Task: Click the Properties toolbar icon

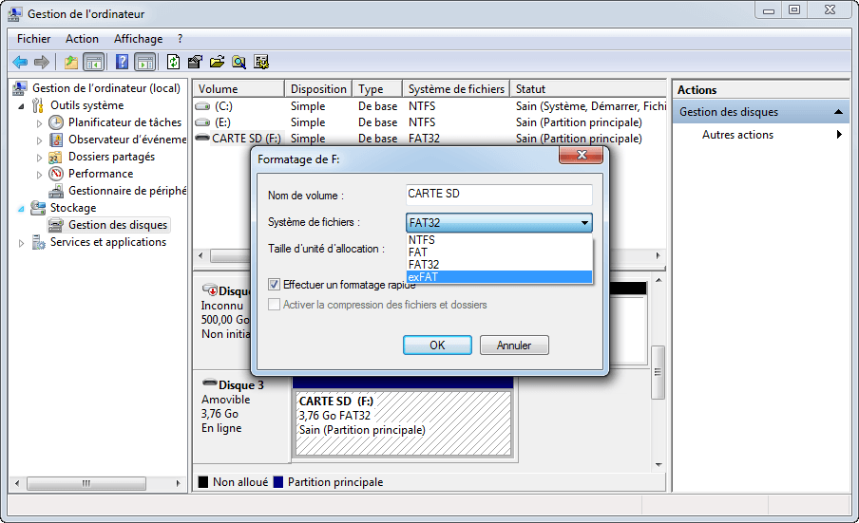Action: click(x=195, y=62)
